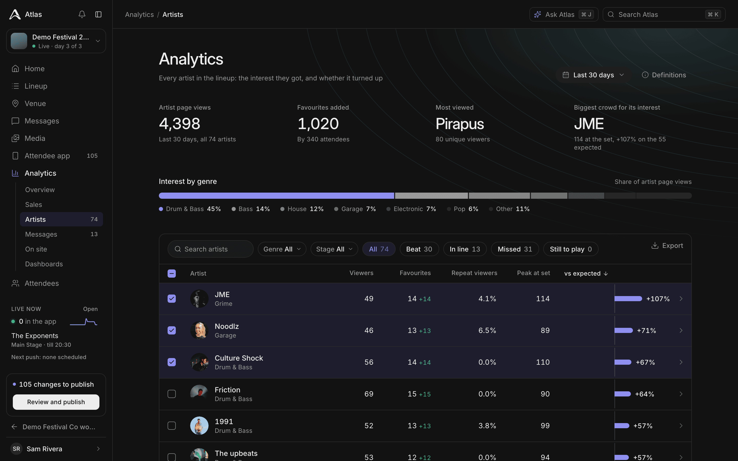The width and height of the screenshot is (738, 461).
Task: Click the SR user avatar
Action: [x=16, y=448]
